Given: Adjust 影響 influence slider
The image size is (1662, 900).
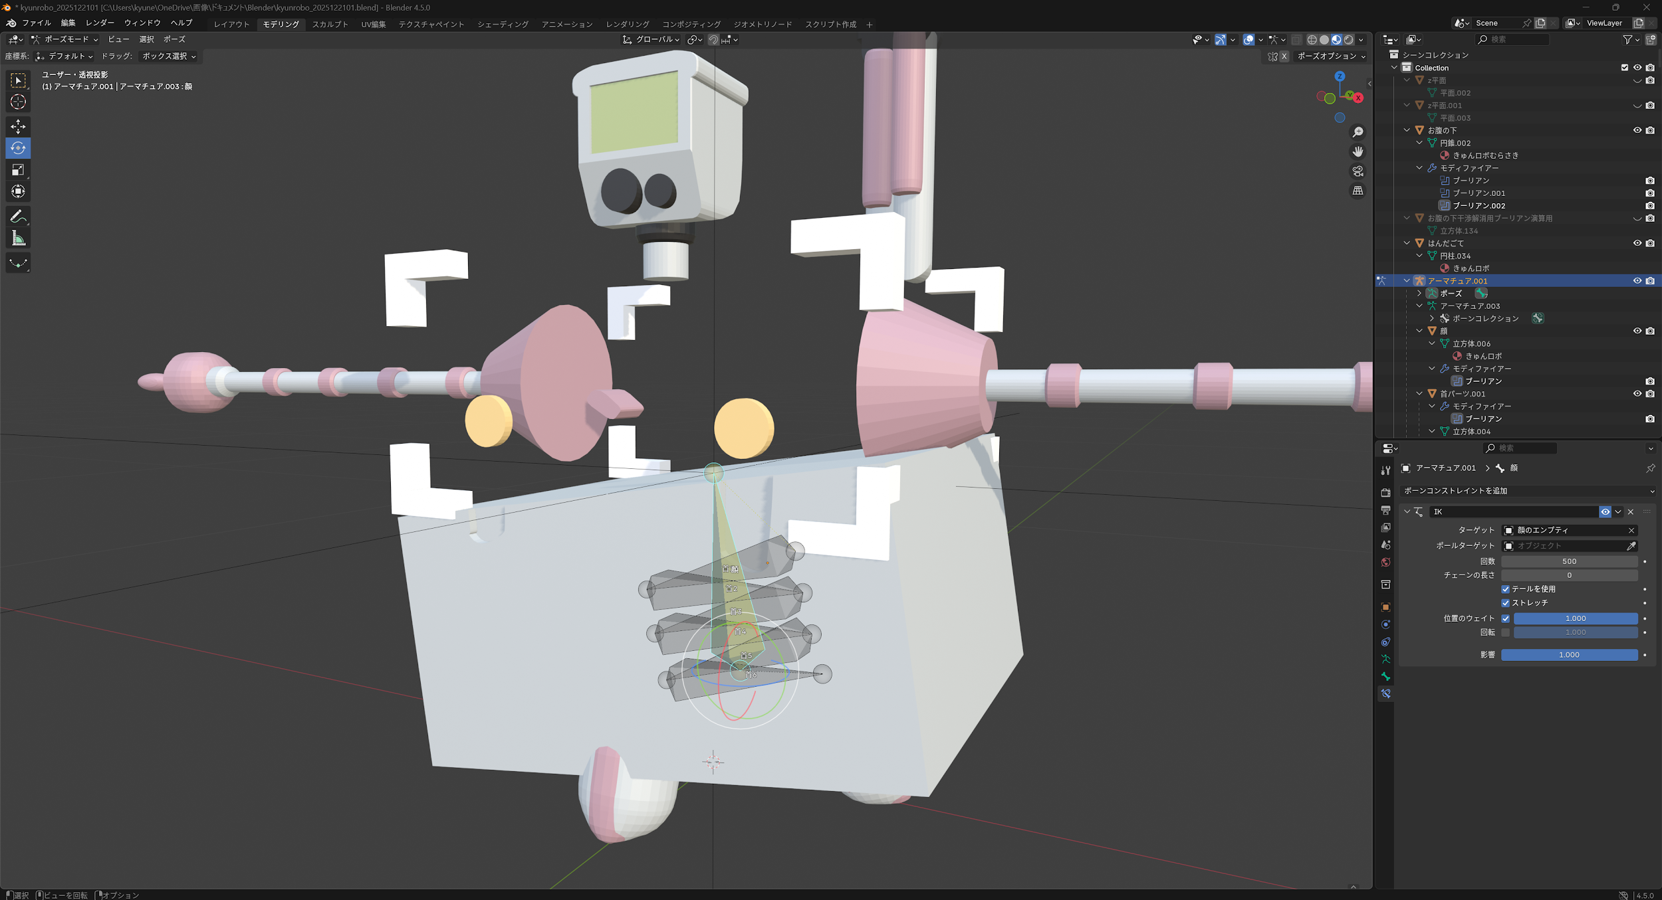Looking at the screenshot, I should coord(1568,655).
